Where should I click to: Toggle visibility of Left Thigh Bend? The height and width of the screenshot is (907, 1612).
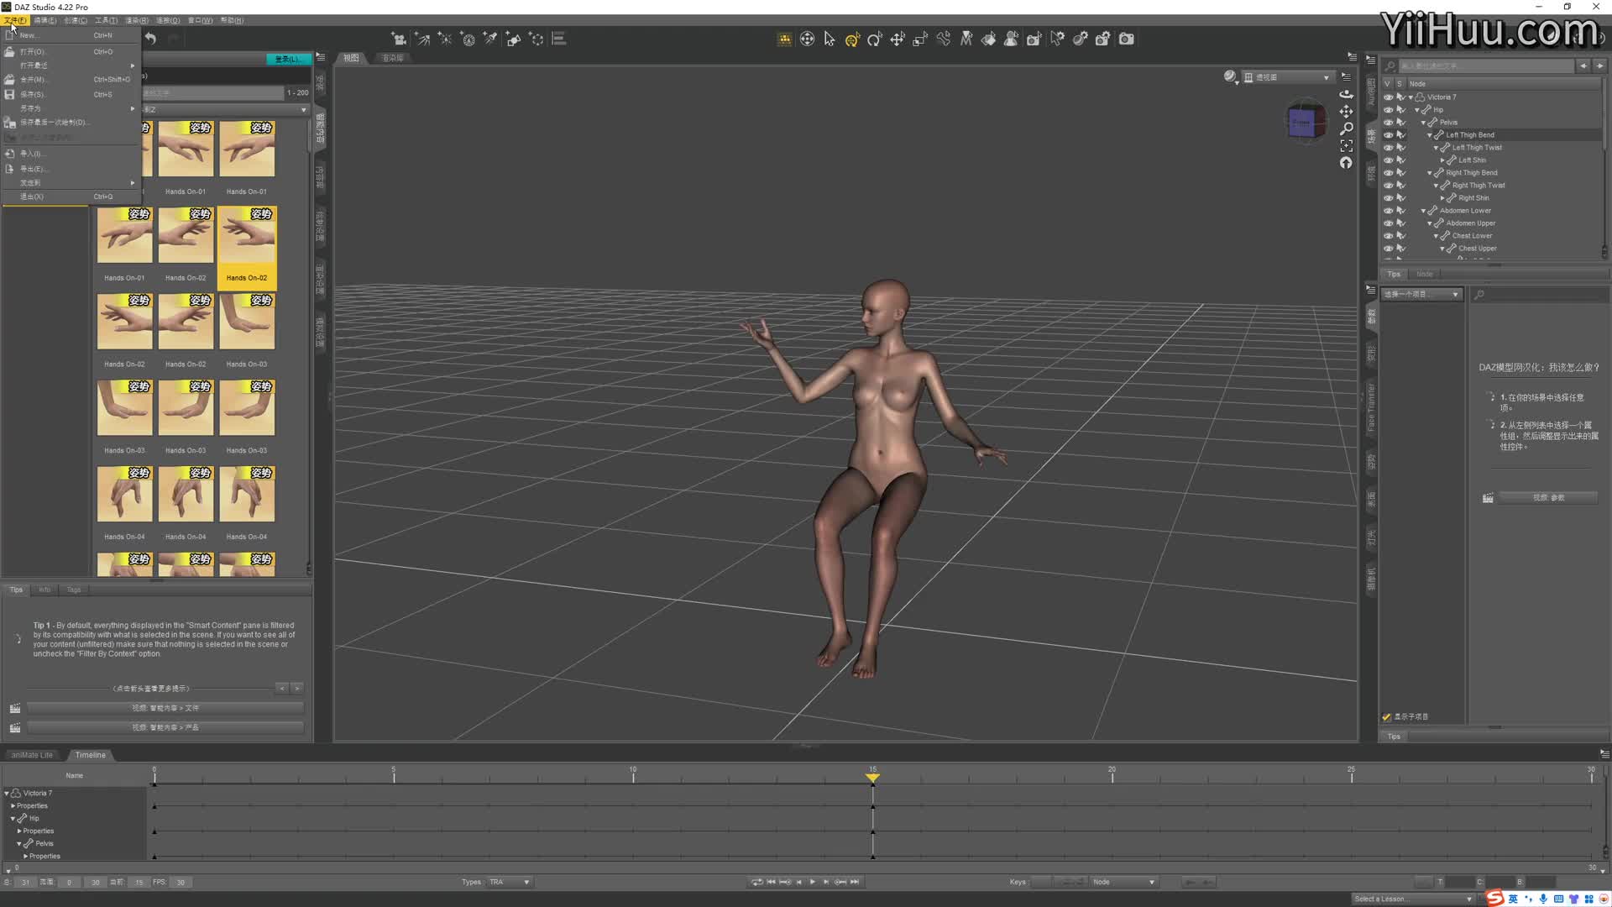1388,135
